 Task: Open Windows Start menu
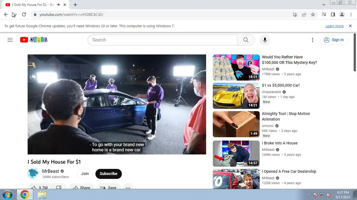pos(7,195)
